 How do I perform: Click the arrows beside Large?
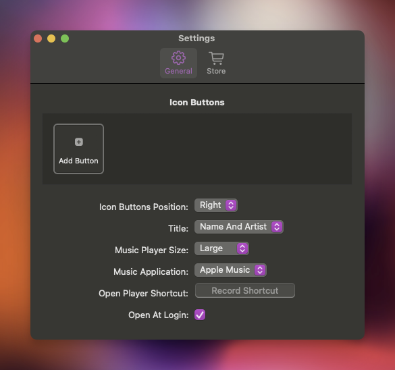coord(242,248)
